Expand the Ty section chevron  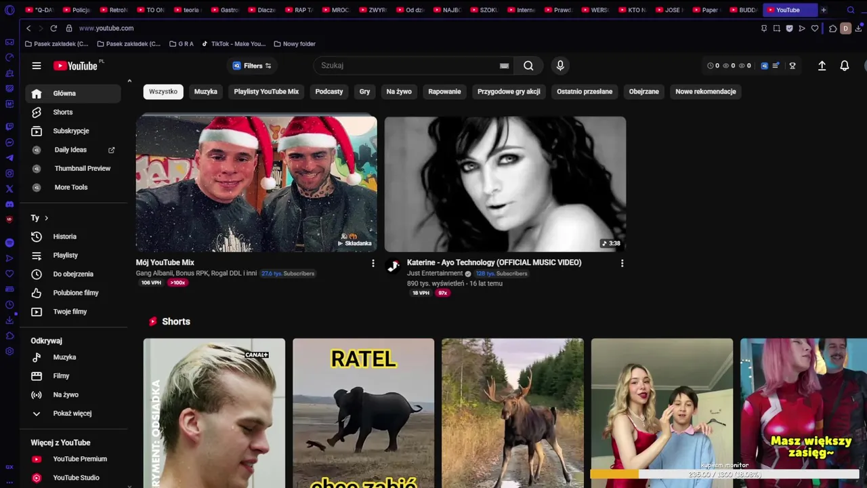coord(46,218)
